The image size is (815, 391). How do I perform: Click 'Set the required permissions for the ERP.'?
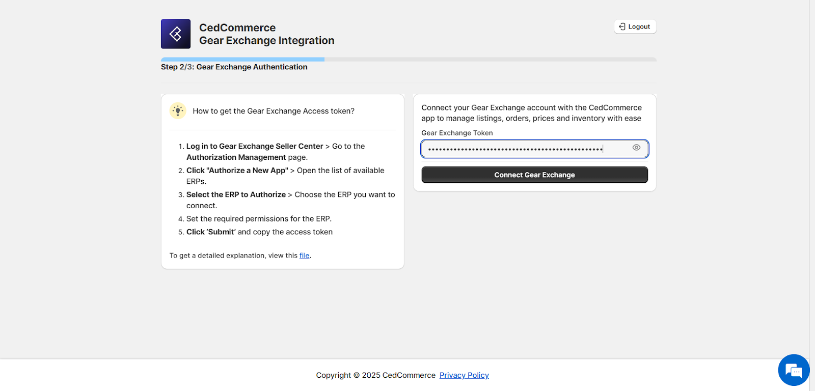click(x=259, y=219)
